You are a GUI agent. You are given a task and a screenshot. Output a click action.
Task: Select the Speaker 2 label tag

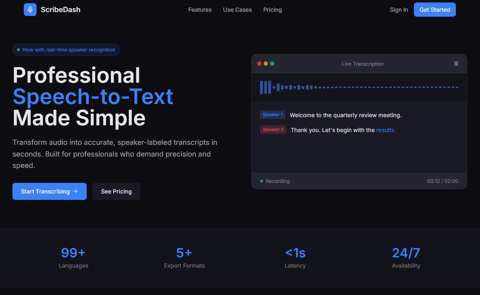click(x=273, y=130)
